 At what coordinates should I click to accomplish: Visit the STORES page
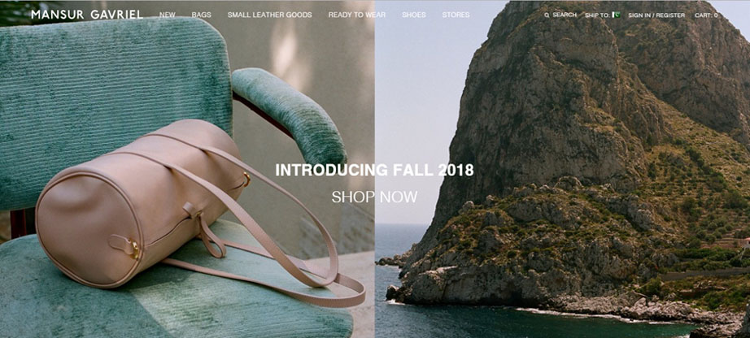456,15
